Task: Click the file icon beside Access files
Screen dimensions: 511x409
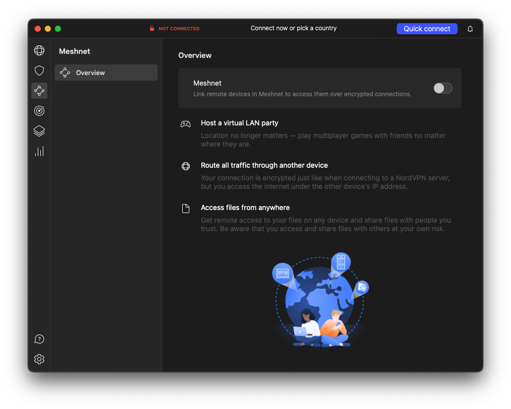Action: pyautogui.click(x=185, y=208)
